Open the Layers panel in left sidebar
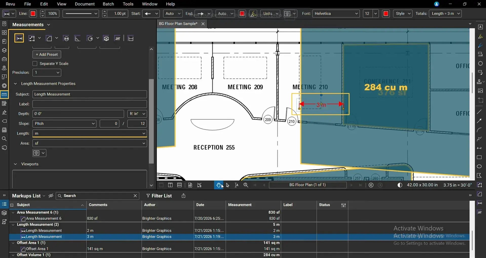486x258 pixels. click(x=4, y=50)
